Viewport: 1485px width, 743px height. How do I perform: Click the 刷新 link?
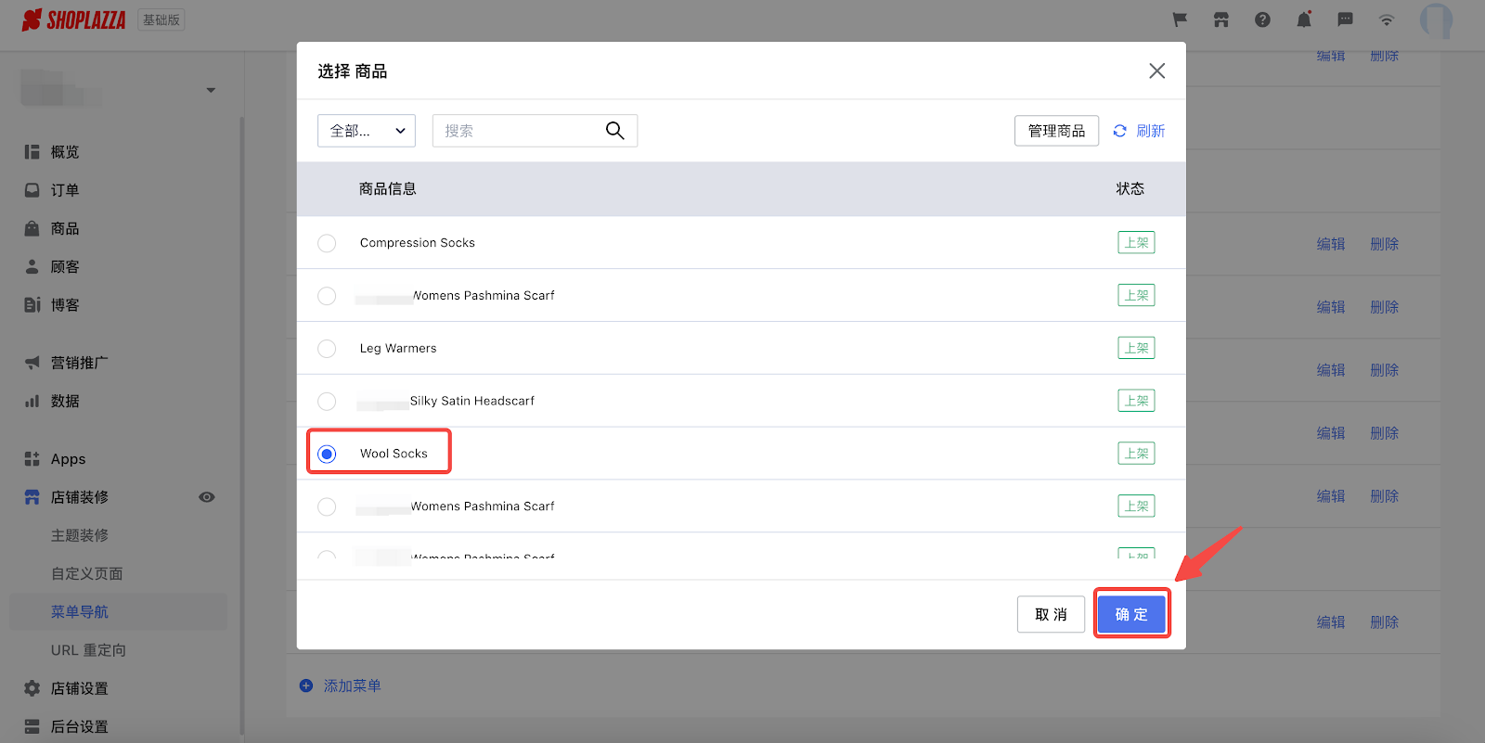[1150, 131]
